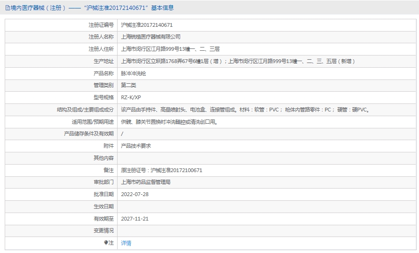Click the 有效期至 label
The width and height of the screenshot is (419, 253).
click(x=103, y=219)
